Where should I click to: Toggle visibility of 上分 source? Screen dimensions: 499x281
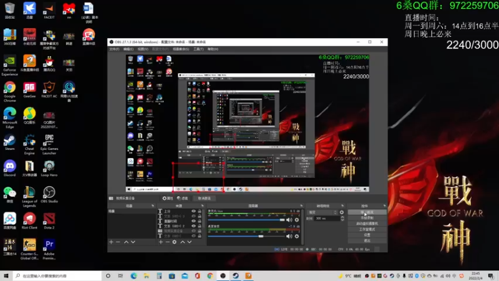click(193, 211)
